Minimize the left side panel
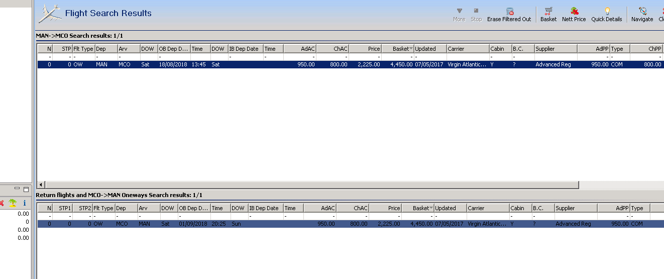664x279 pixels. pos(17,189)
